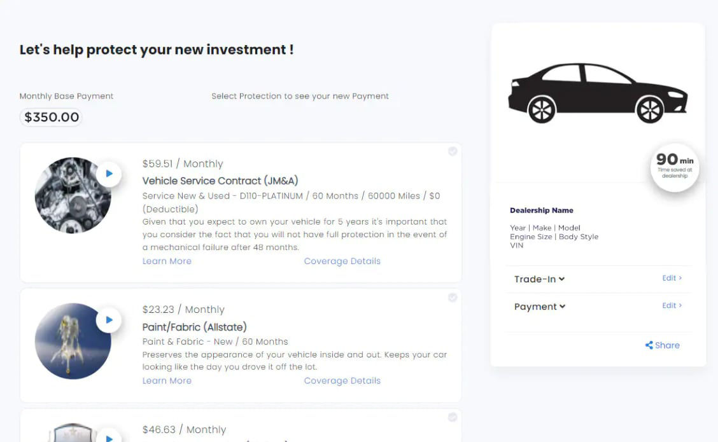This screenshot has height=442, width=718.
Task: Click the share icon
Action: (x=649, y=345)
